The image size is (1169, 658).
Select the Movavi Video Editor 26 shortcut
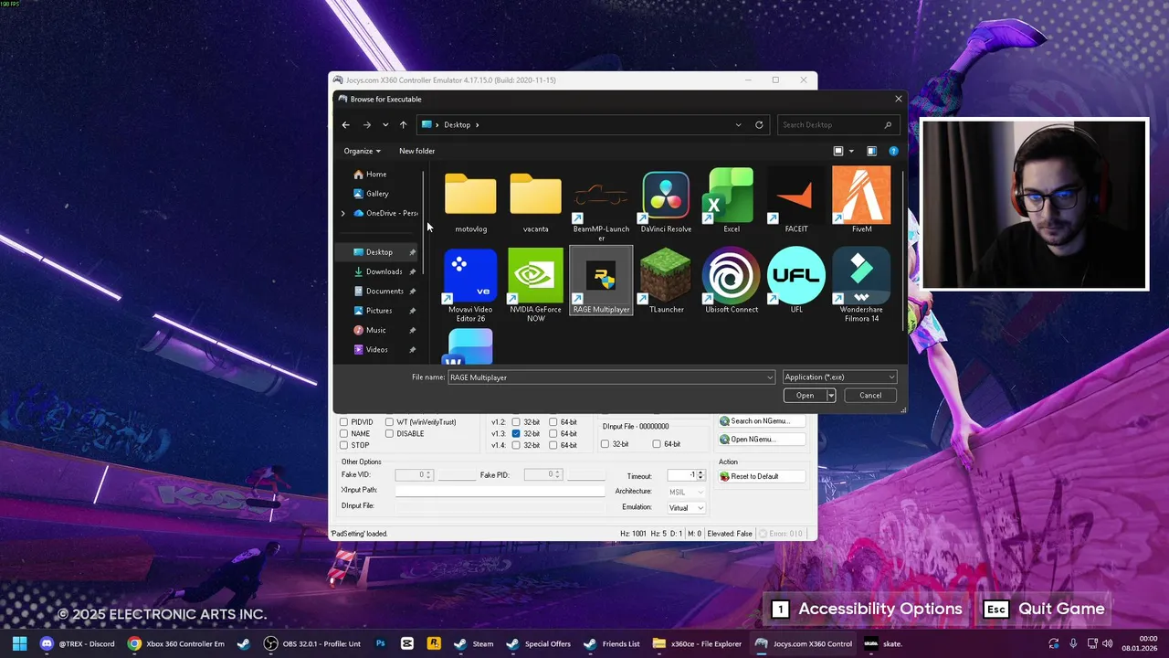[x=470, y=285]
